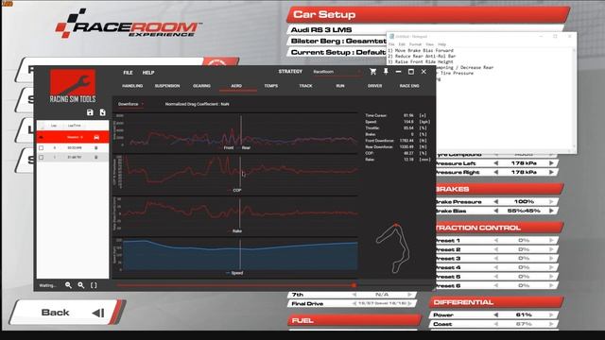Click the track map thumbnail
Screen dimensions: 605x340
tap(393, 248)
